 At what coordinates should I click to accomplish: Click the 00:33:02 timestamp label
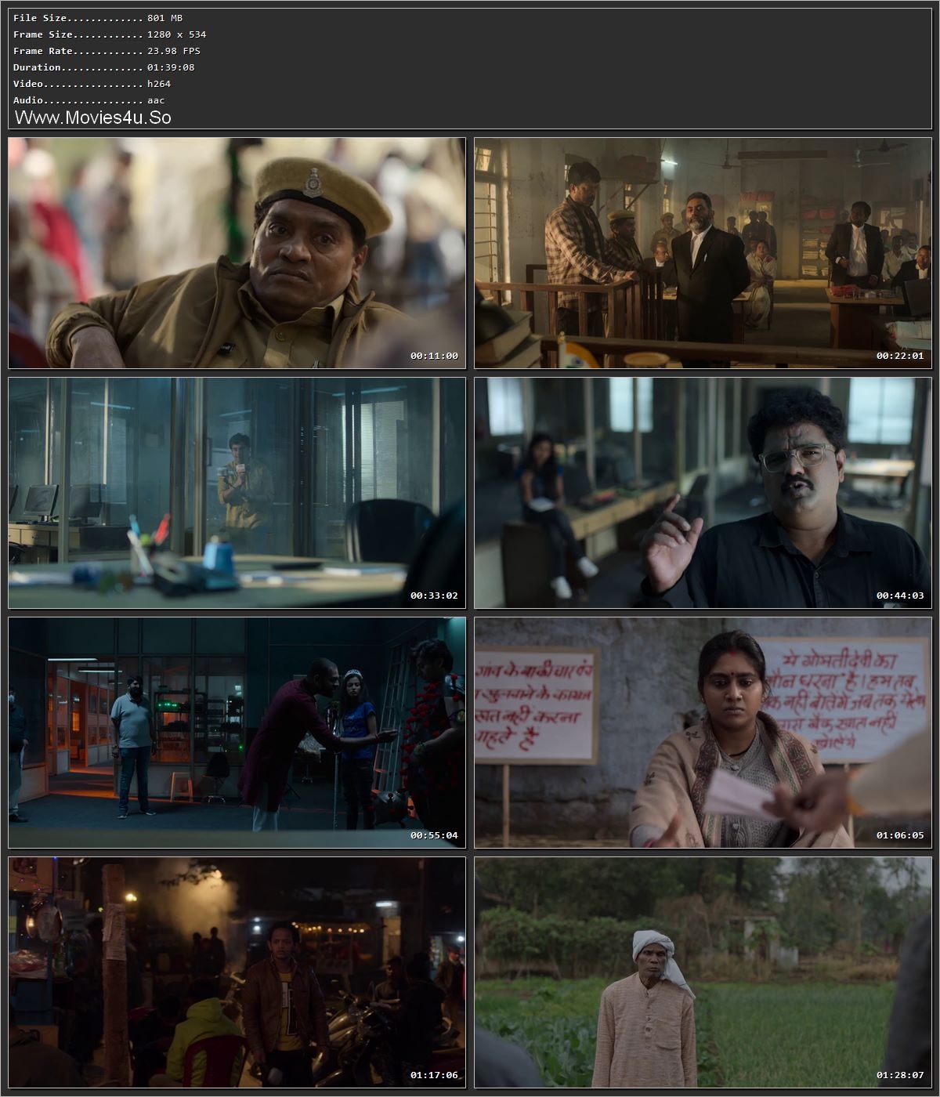pos(435,595)
